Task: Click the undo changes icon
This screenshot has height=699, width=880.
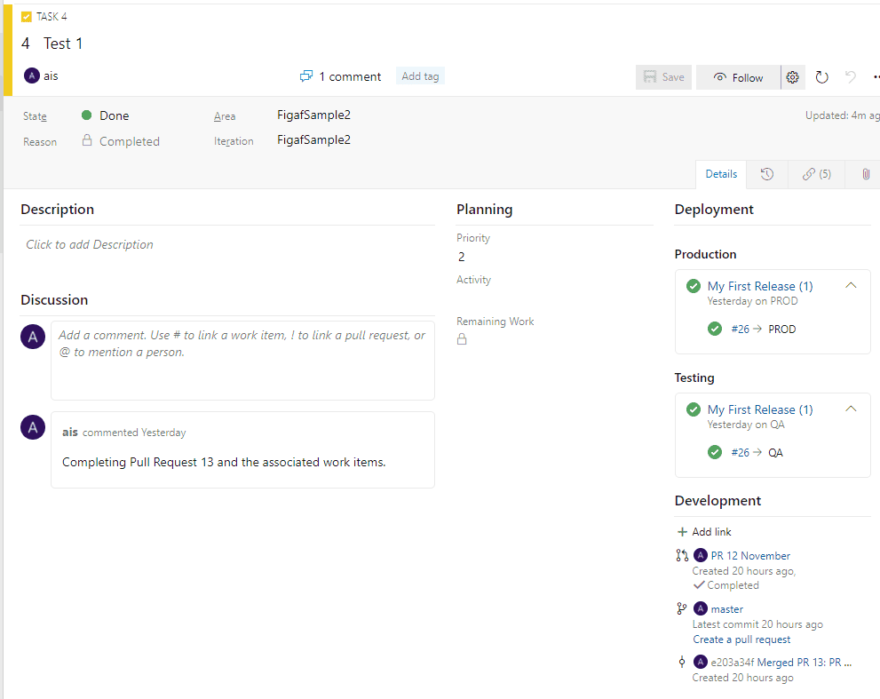Action: [x=851, y=77]
